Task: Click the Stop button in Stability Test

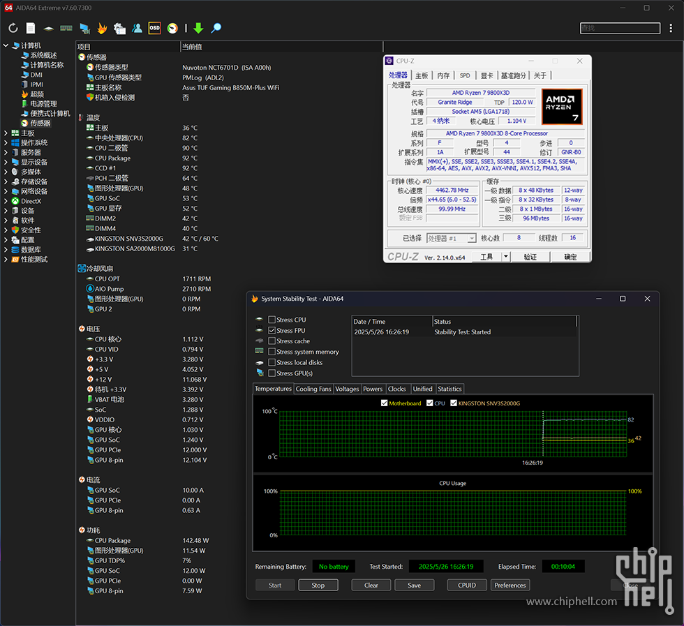Action: click(318, 586)
